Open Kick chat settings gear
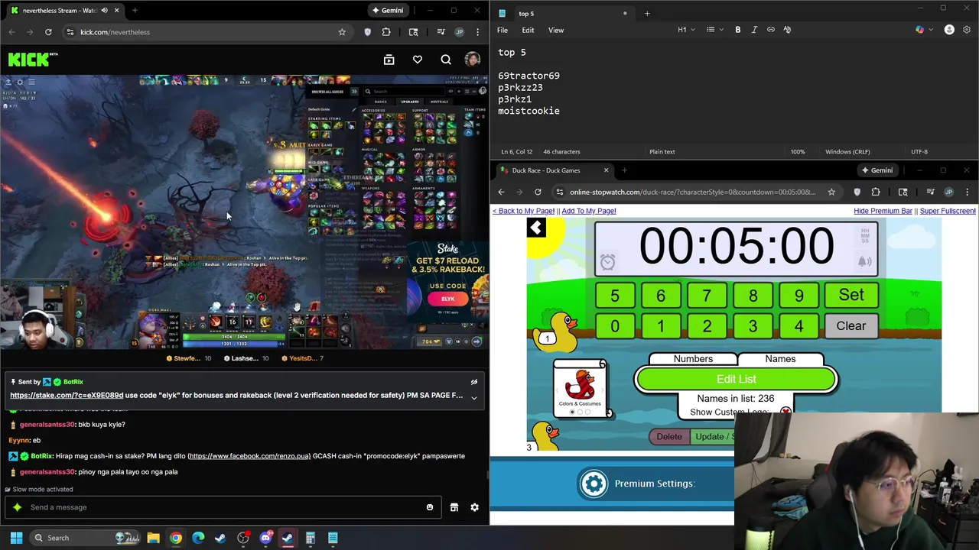Image resolution: width=979 pixels, height=550 pixels. pos(474,507)
